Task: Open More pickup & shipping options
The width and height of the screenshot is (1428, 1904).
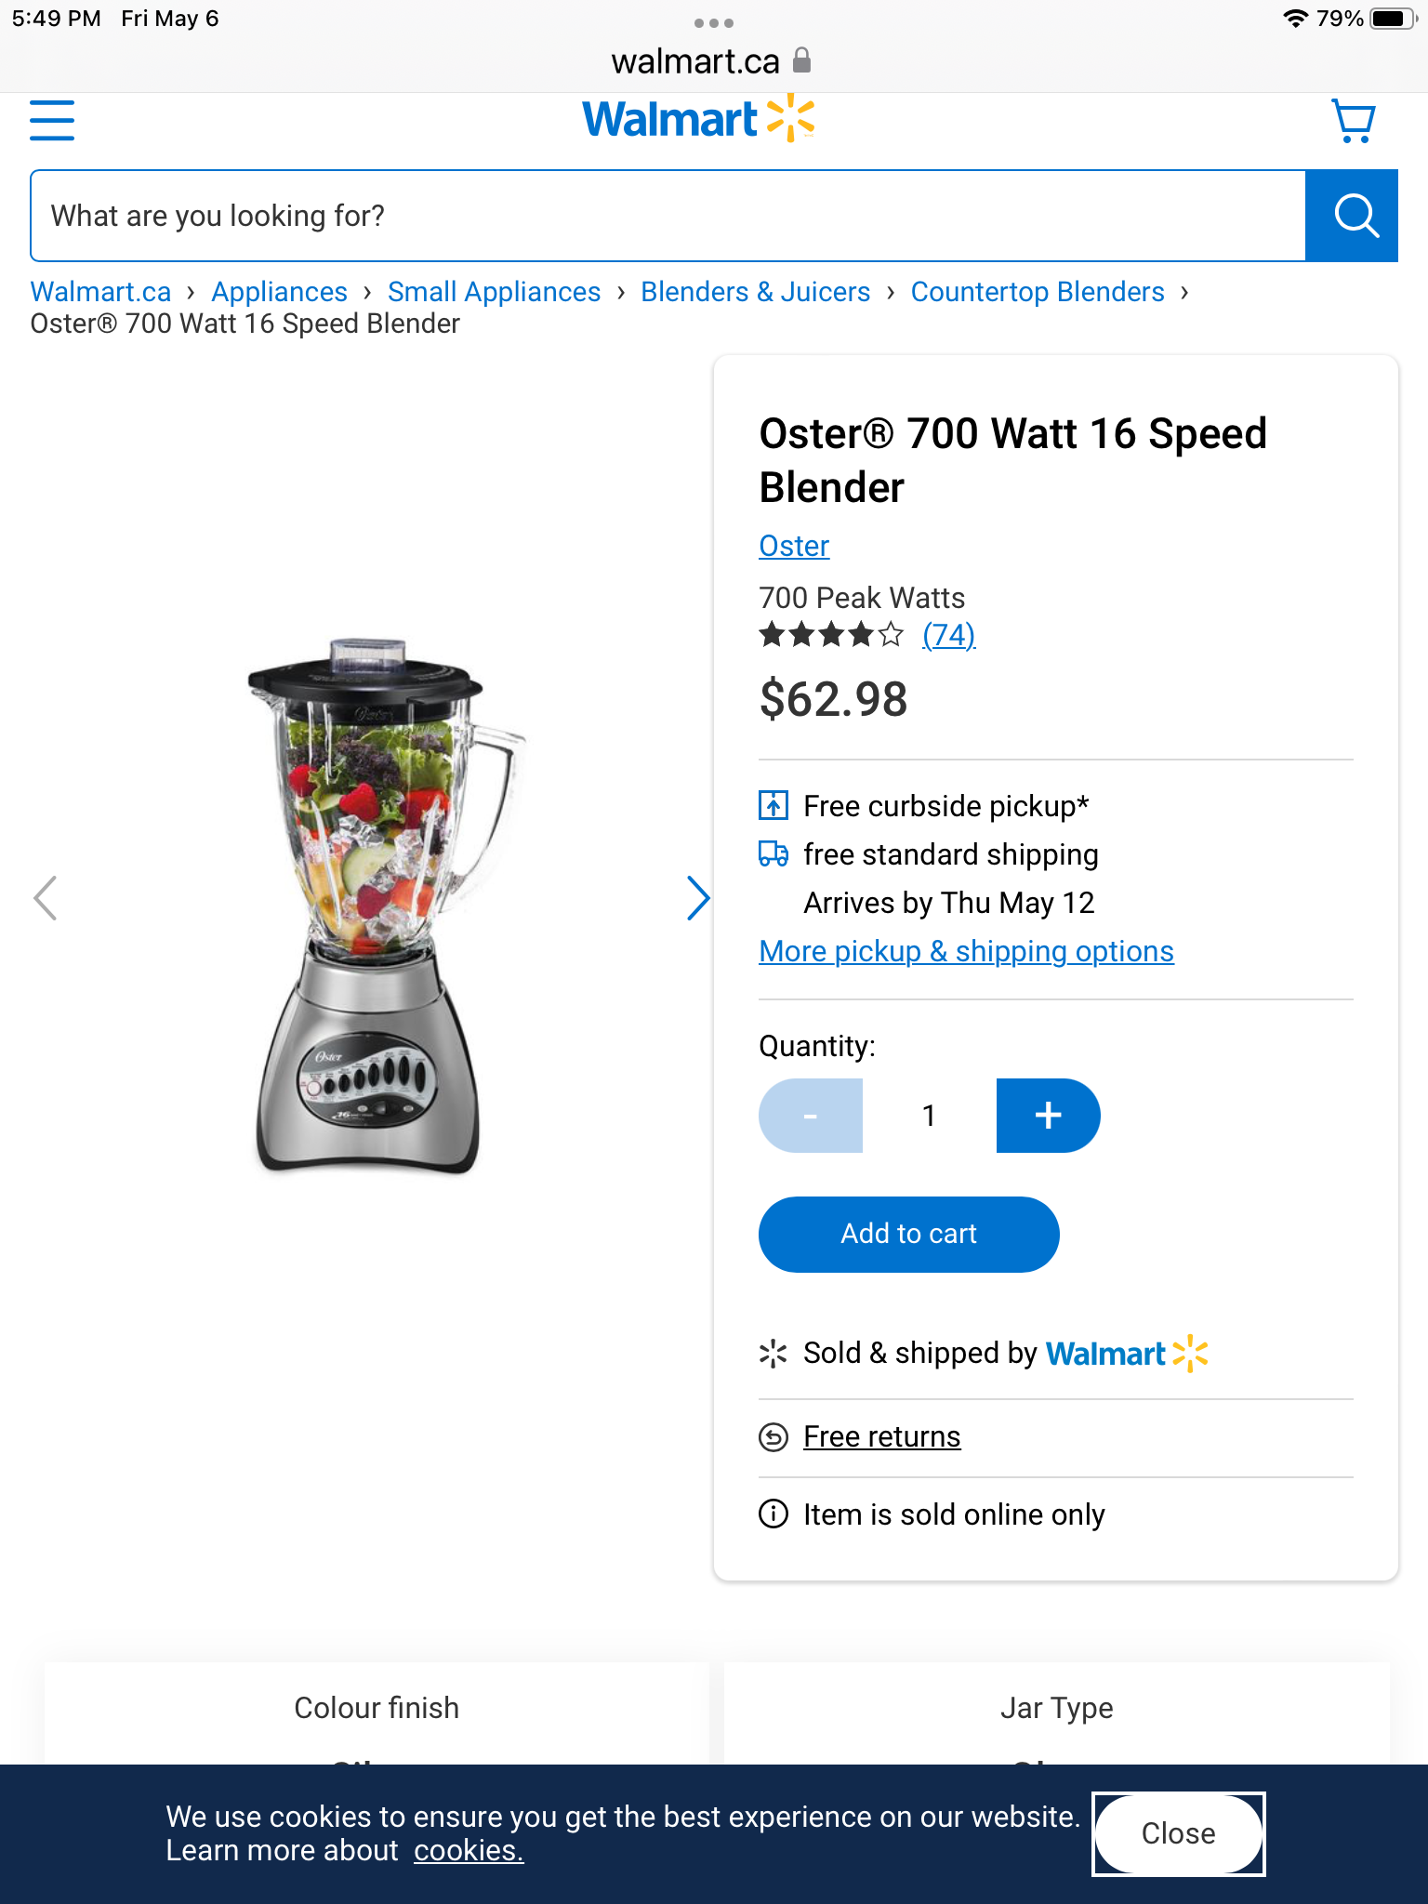Action: pyautogui.click(x=967, y=951)
